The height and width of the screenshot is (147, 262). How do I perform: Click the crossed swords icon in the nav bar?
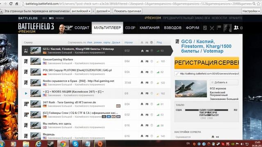[x=212, y=28]
